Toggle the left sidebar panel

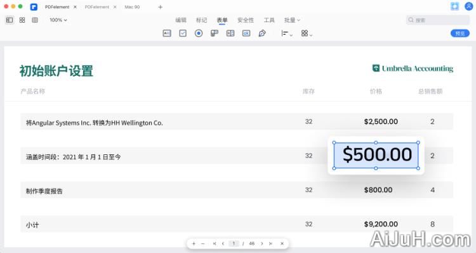[10, 20]
